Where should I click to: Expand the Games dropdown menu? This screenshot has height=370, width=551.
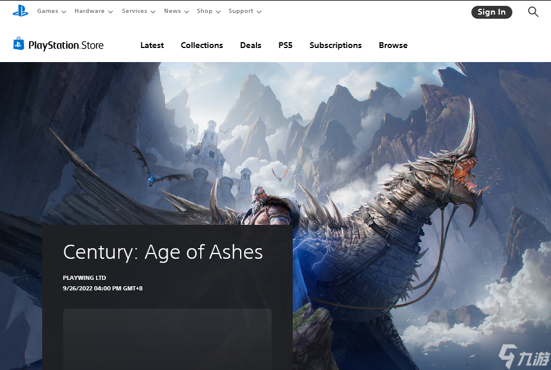point(52,11)
